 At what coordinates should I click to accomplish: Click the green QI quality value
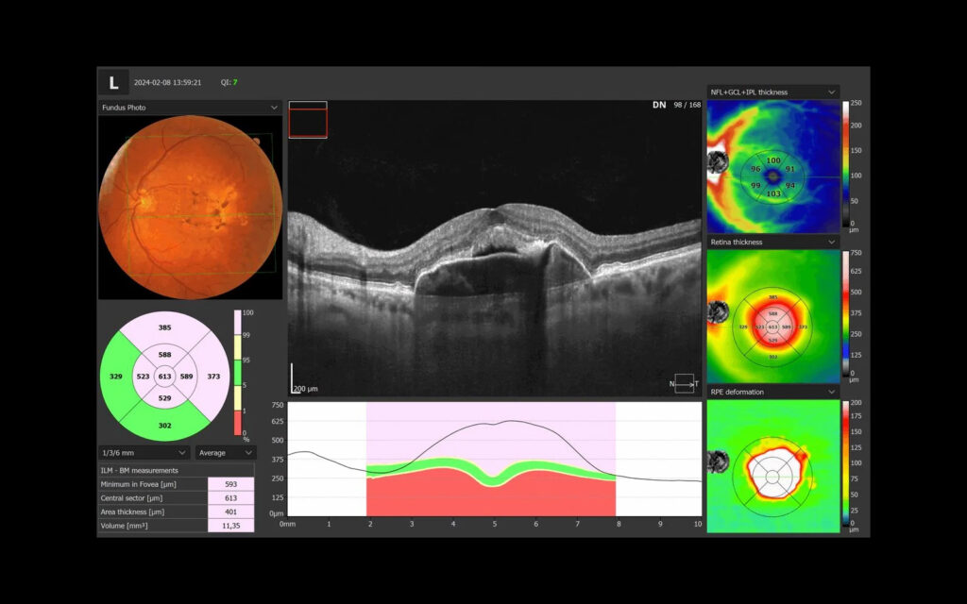click(235, 83)
